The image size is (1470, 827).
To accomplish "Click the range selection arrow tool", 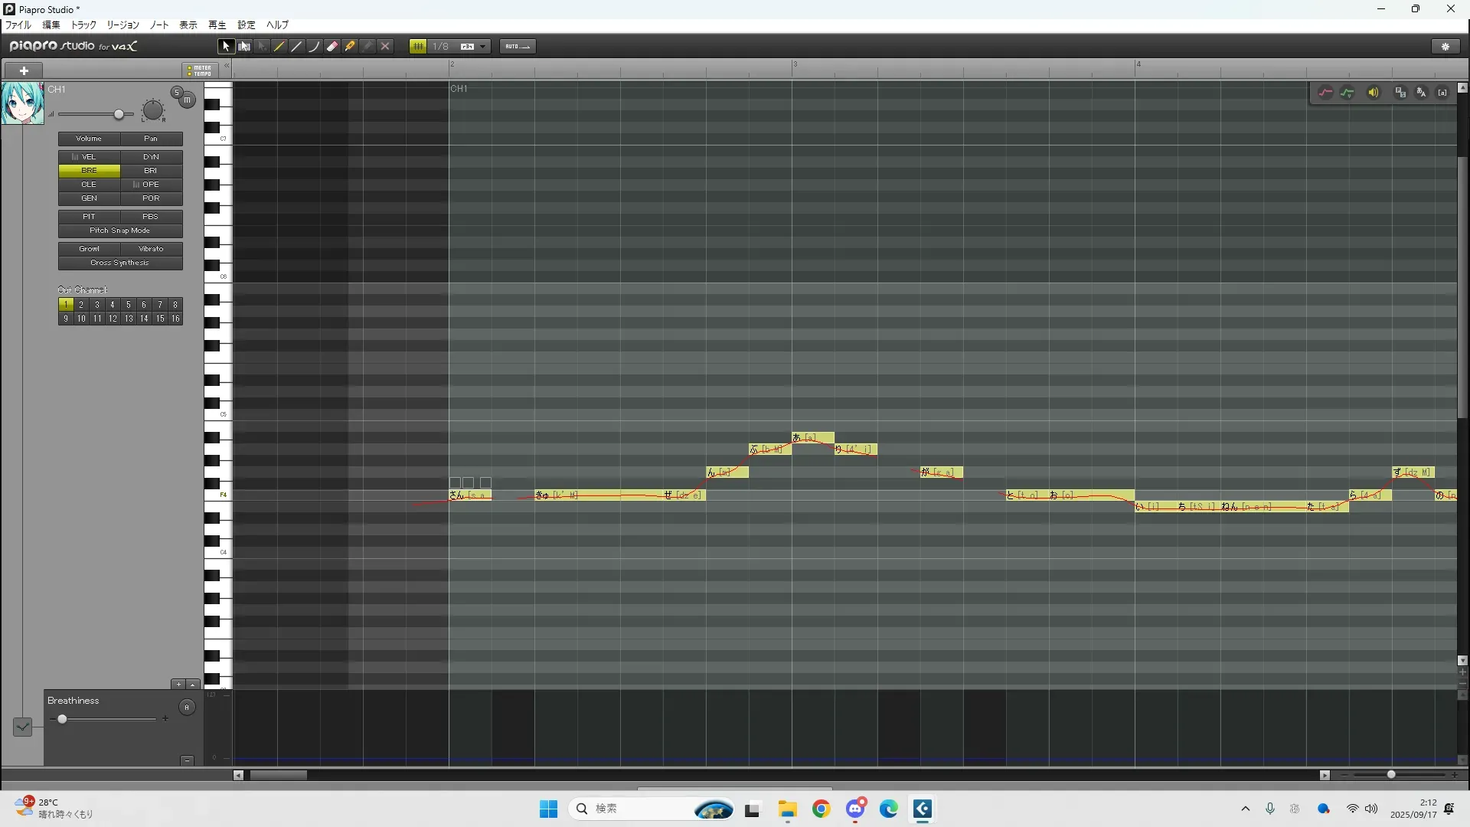I will pos(244,47).
